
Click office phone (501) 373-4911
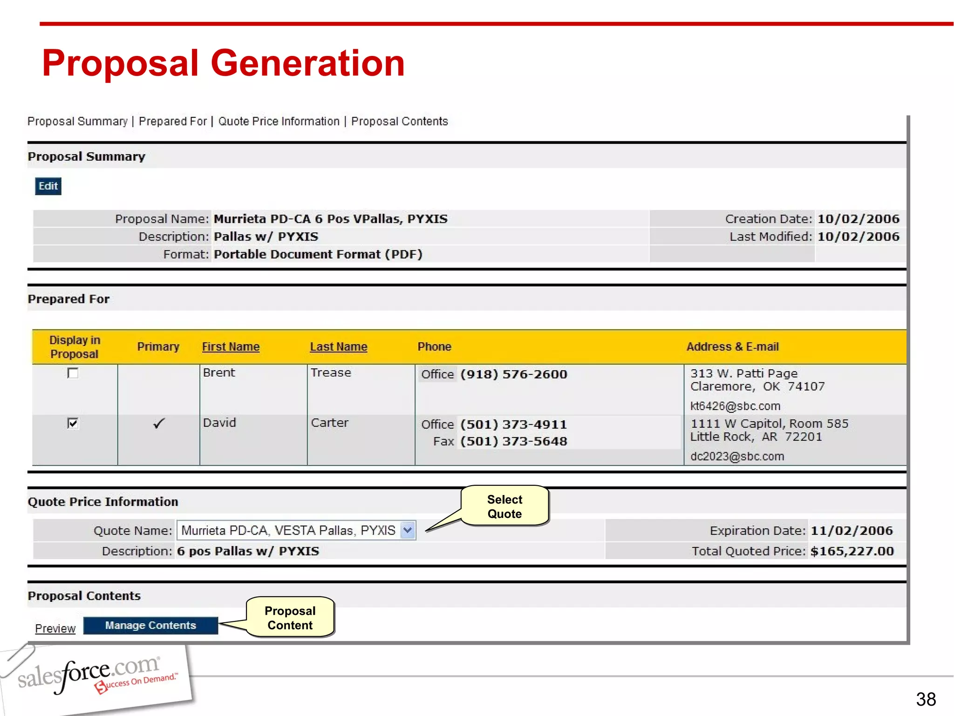click(x=514, y=425)
